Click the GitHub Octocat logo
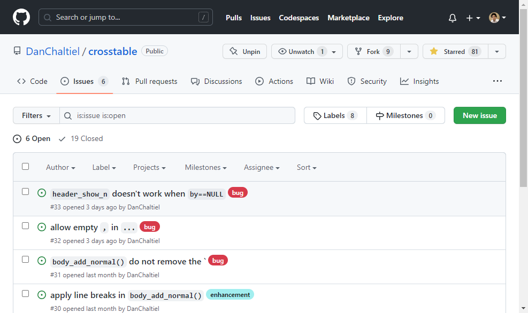The image size is (528, 313). click(21, 18)
